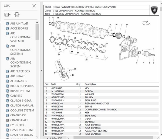
Task: Open BLOCK SUPPORTS bookmark
Action: pos(22,86)
